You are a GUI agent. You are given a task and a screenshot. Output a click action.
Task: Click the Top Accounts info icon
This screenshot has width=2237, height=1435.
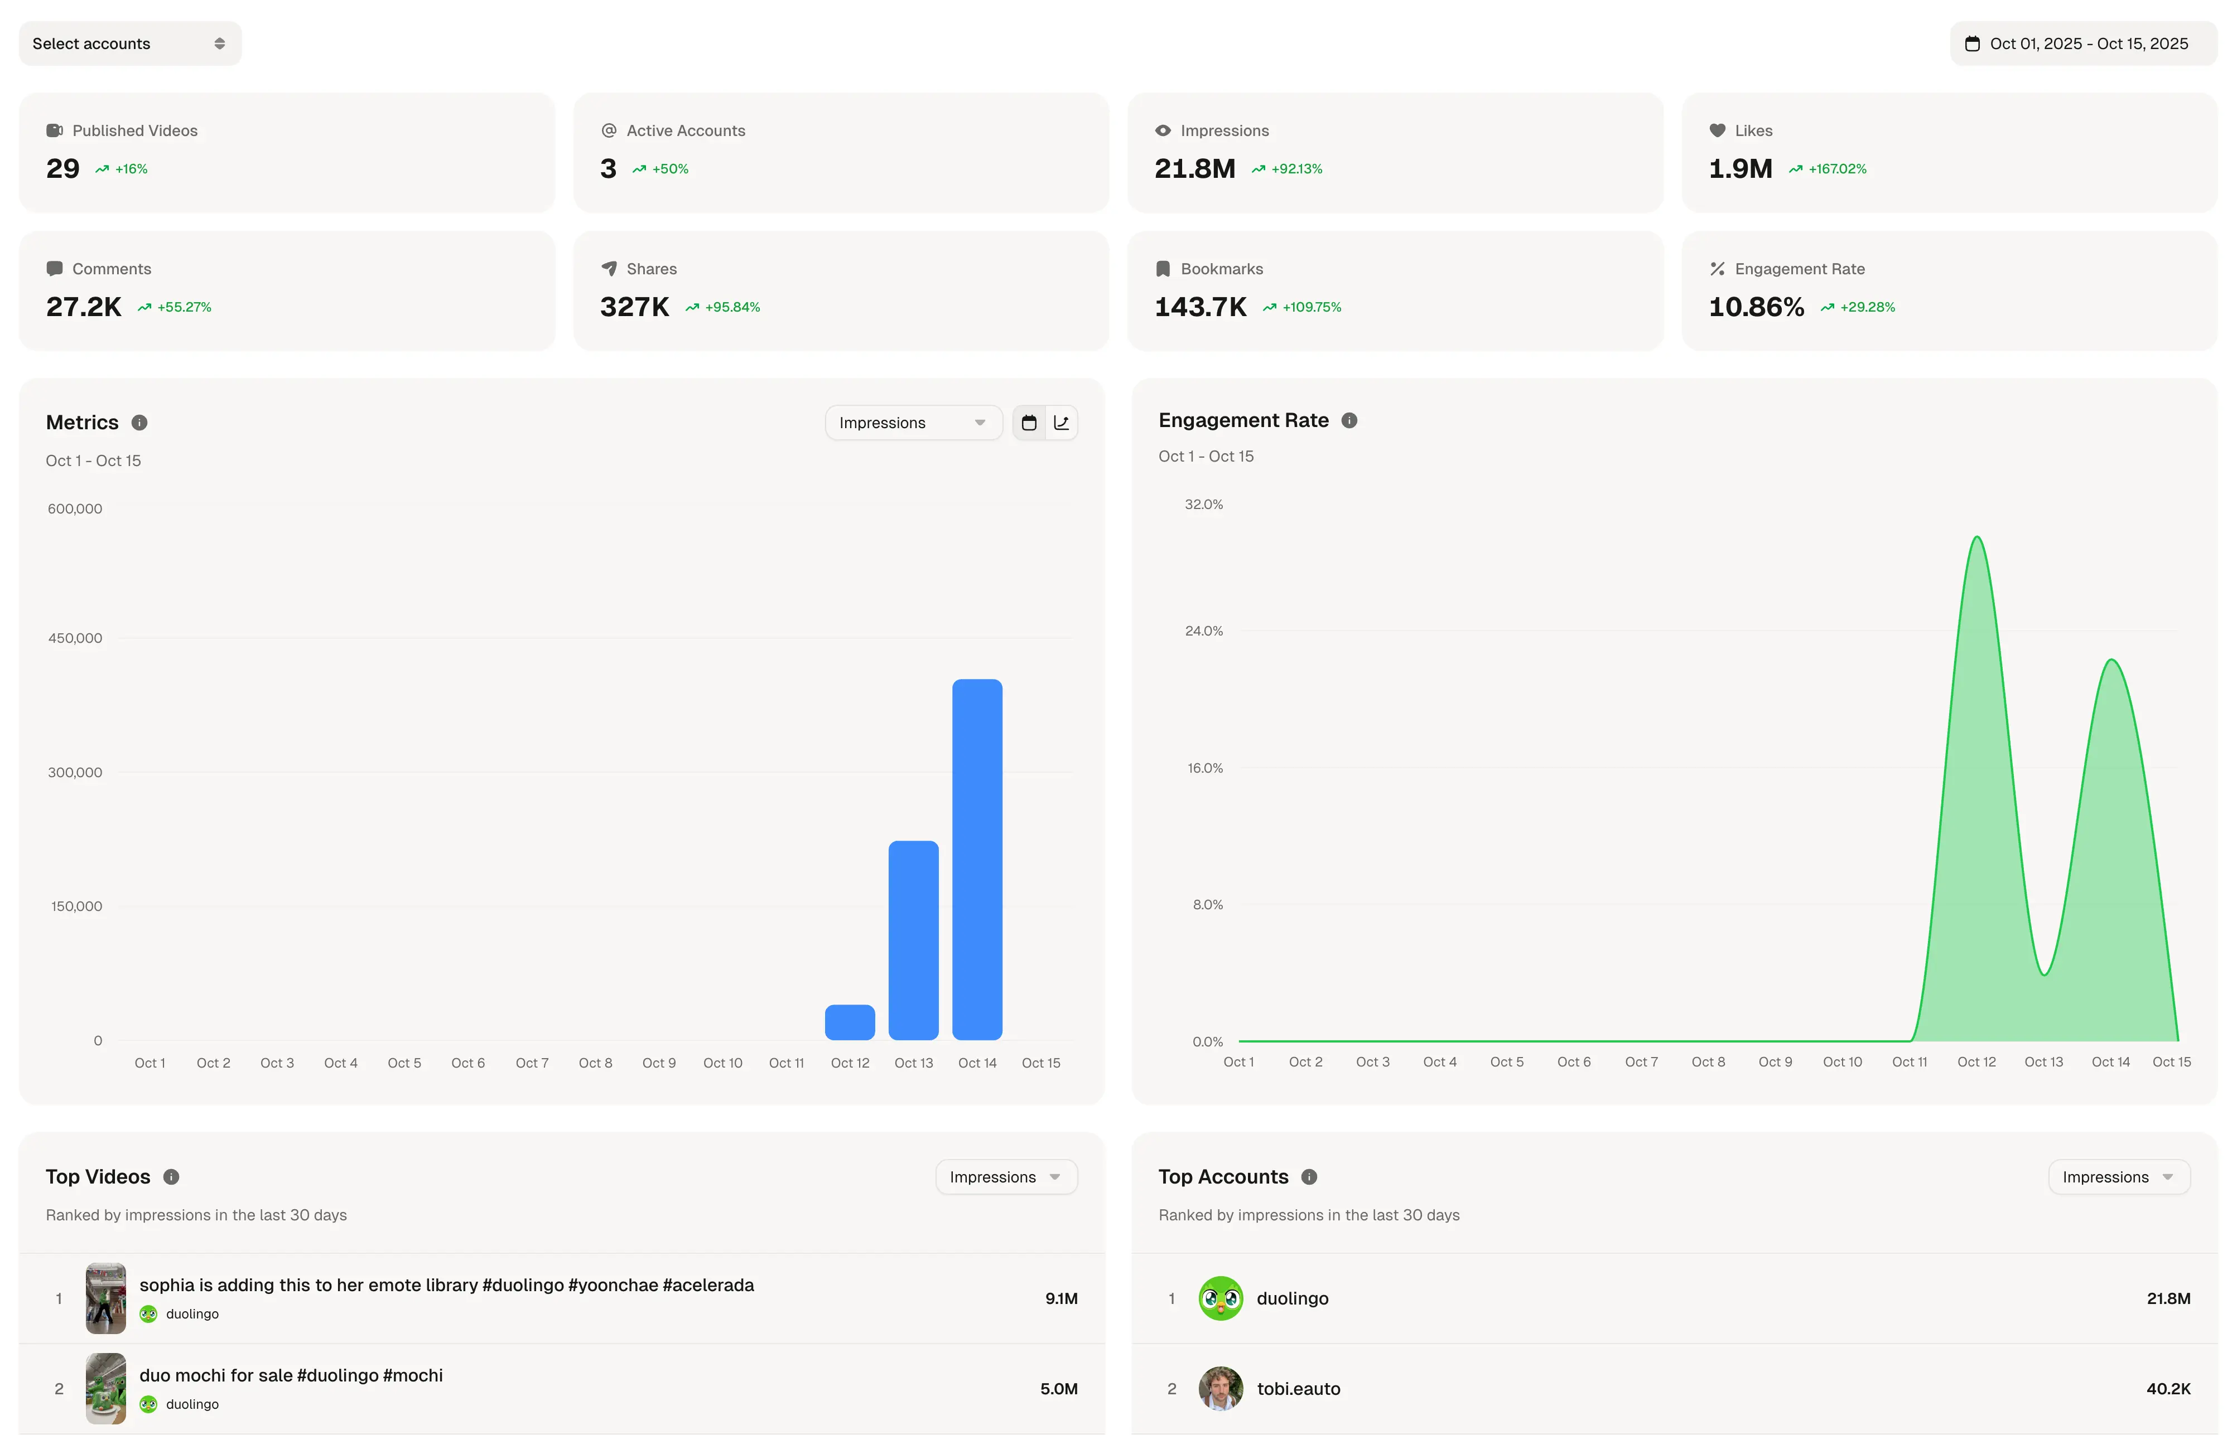(1309, 1177)
